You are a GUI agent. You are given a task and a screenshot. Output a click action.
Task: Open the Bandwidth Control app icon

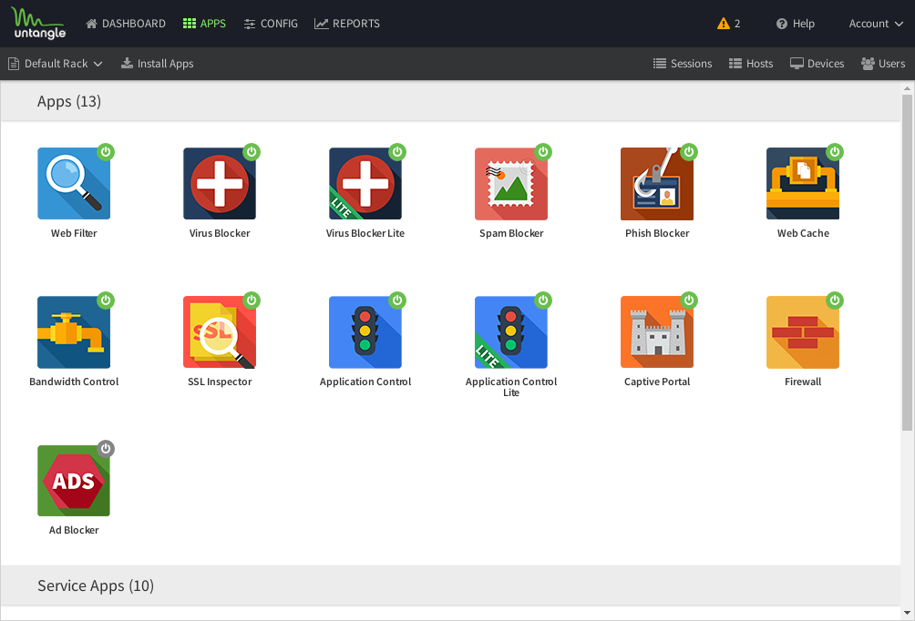pyautogui.click(x=74, y=332)
